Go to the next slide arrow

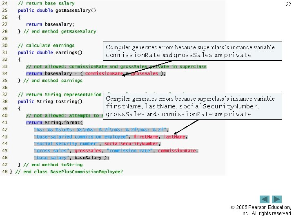coord(277,199)
